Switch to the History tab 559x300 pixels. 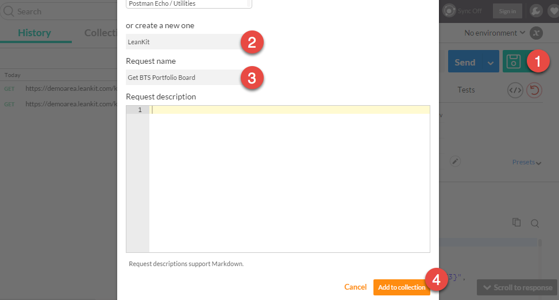[x=34, y=33]
